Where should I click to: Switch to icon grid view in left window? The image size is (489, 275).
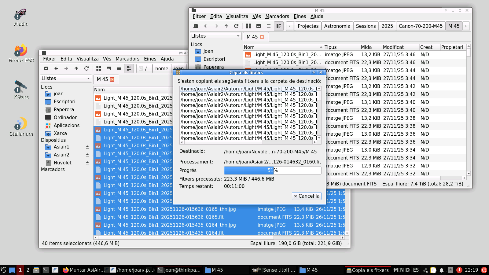pos(99,68)
